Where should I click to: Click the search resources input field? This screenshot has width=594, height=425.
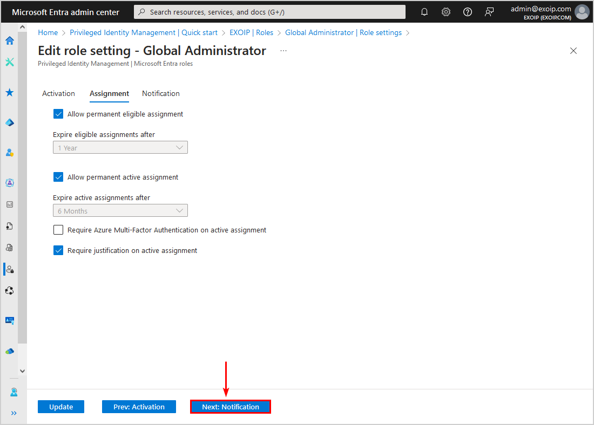click(269, 12)
